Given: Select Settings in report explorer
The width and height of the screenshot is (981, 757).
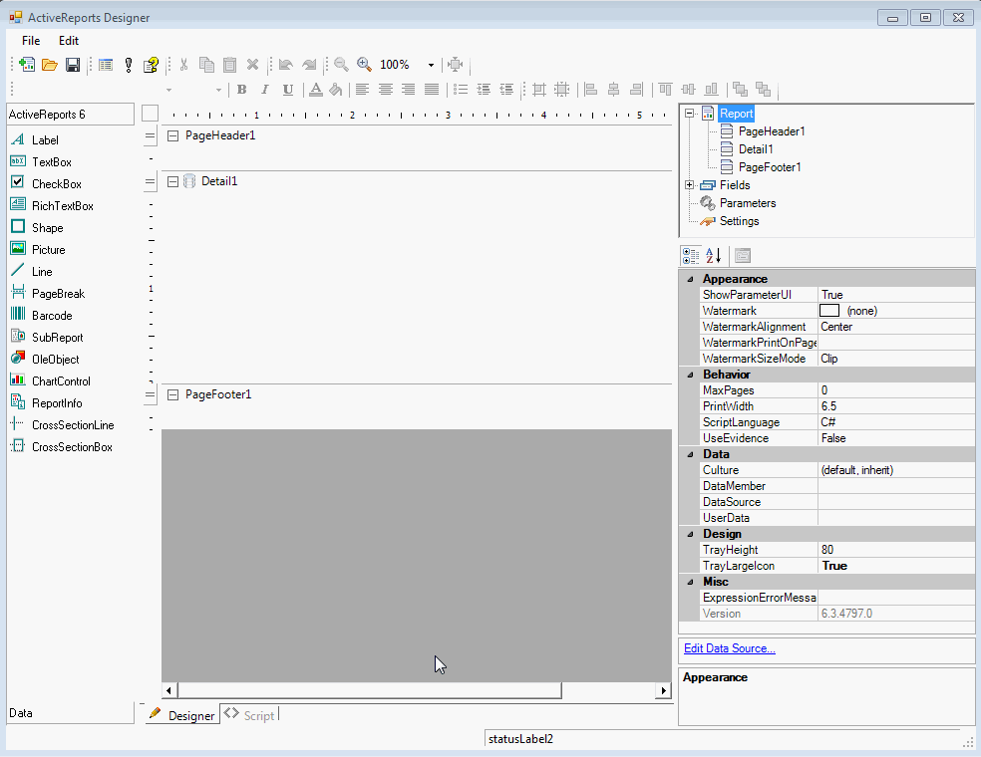Looking at the screenshot, I should [739, 221].
